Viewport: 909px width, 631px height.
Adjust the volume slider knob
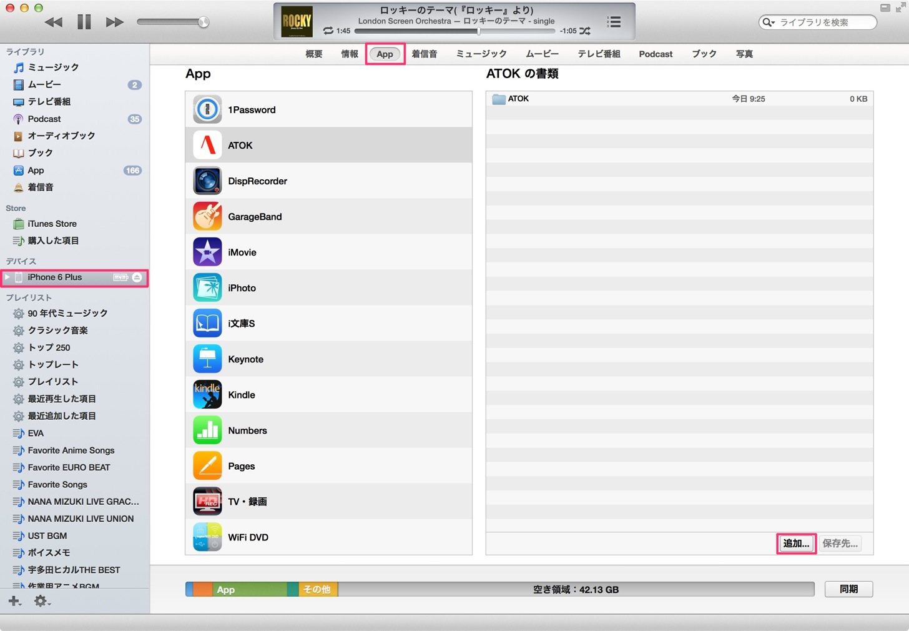pyautogui.click(x=203, y=22)
